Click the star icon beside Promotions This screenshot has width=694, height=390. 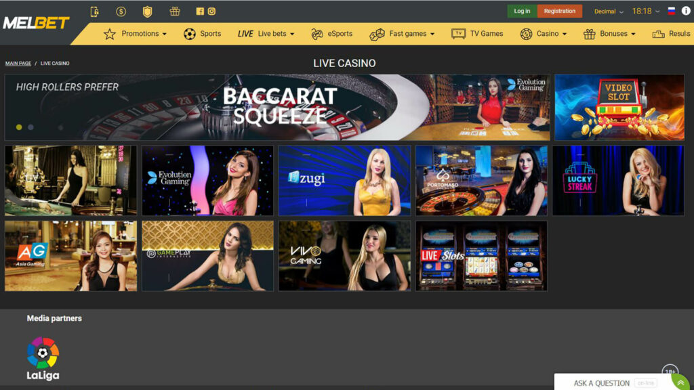109,34
